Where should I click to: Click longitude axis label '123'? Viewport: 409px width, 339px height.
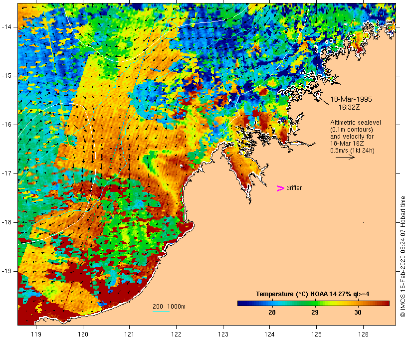pos(223,335)
